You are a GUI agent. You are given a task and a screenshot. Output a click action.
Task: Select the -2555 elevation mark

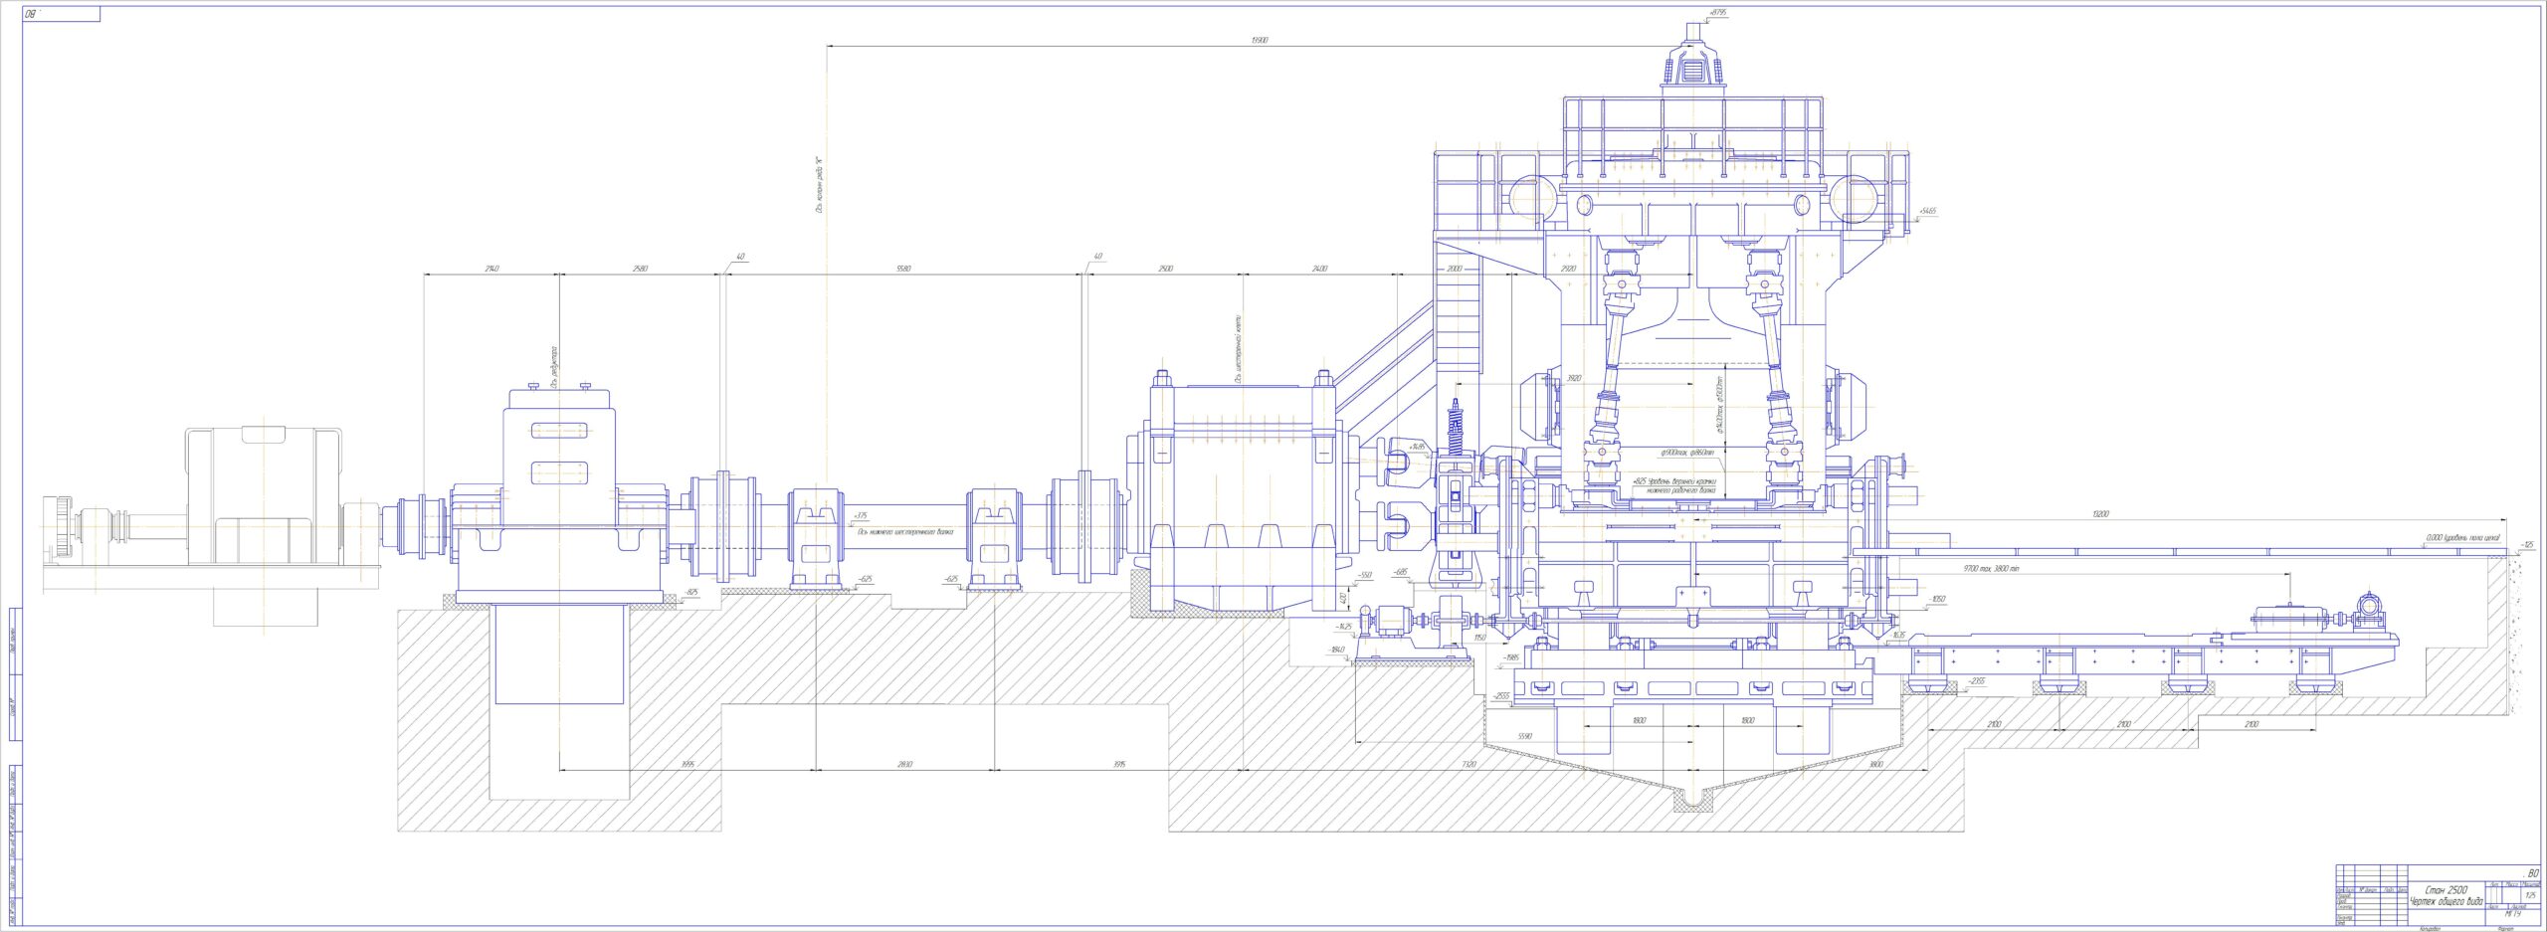1501,697
